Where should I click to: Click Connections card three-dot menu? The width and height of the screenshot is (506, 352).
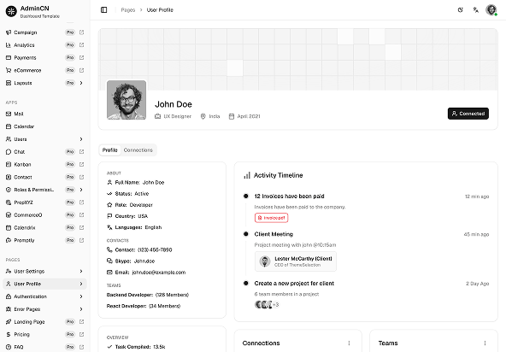click(349, 343)
